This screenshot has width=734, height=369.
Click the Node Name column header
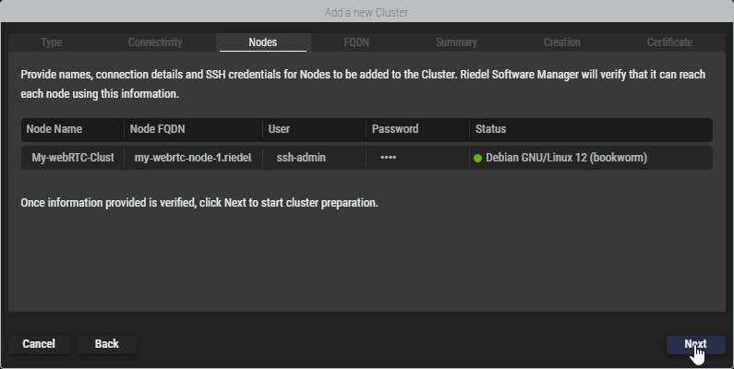tap(54, 129)
